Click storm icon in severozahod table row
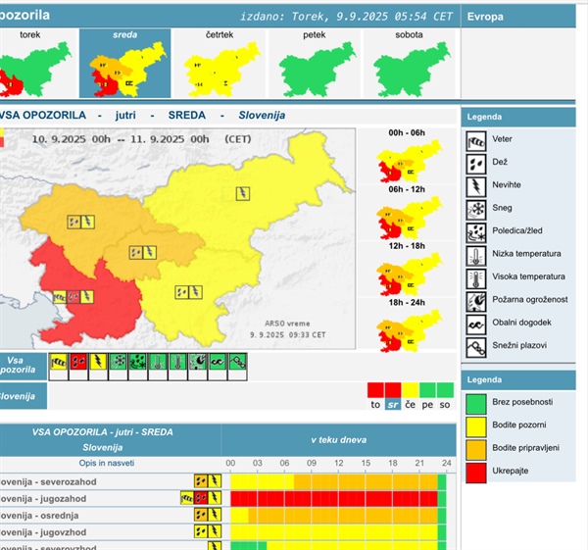This screenshot has width=588, height=550. click(215, 481)
